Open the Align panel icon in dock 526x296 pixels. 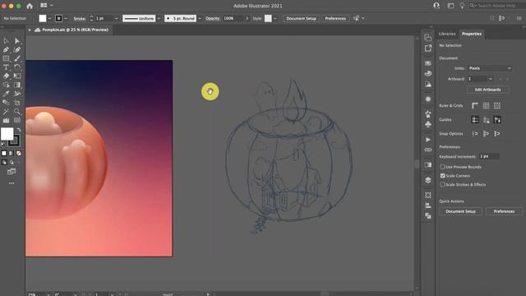(x=428, y=206)
